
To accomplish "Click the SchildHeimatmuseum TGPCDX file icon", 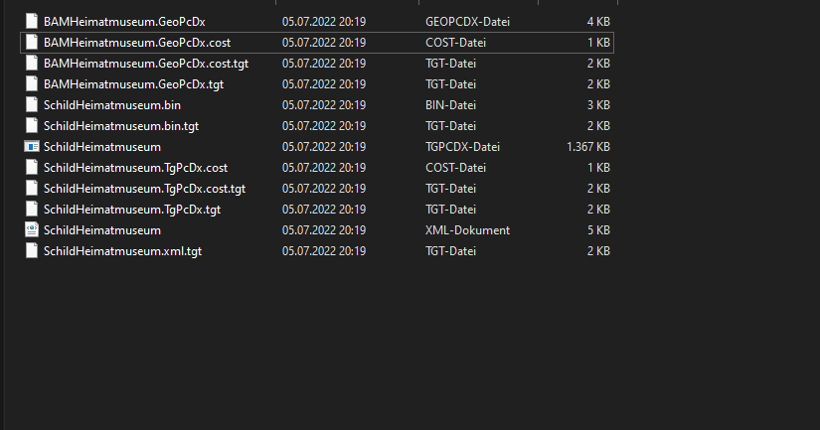I will point(32,146).
